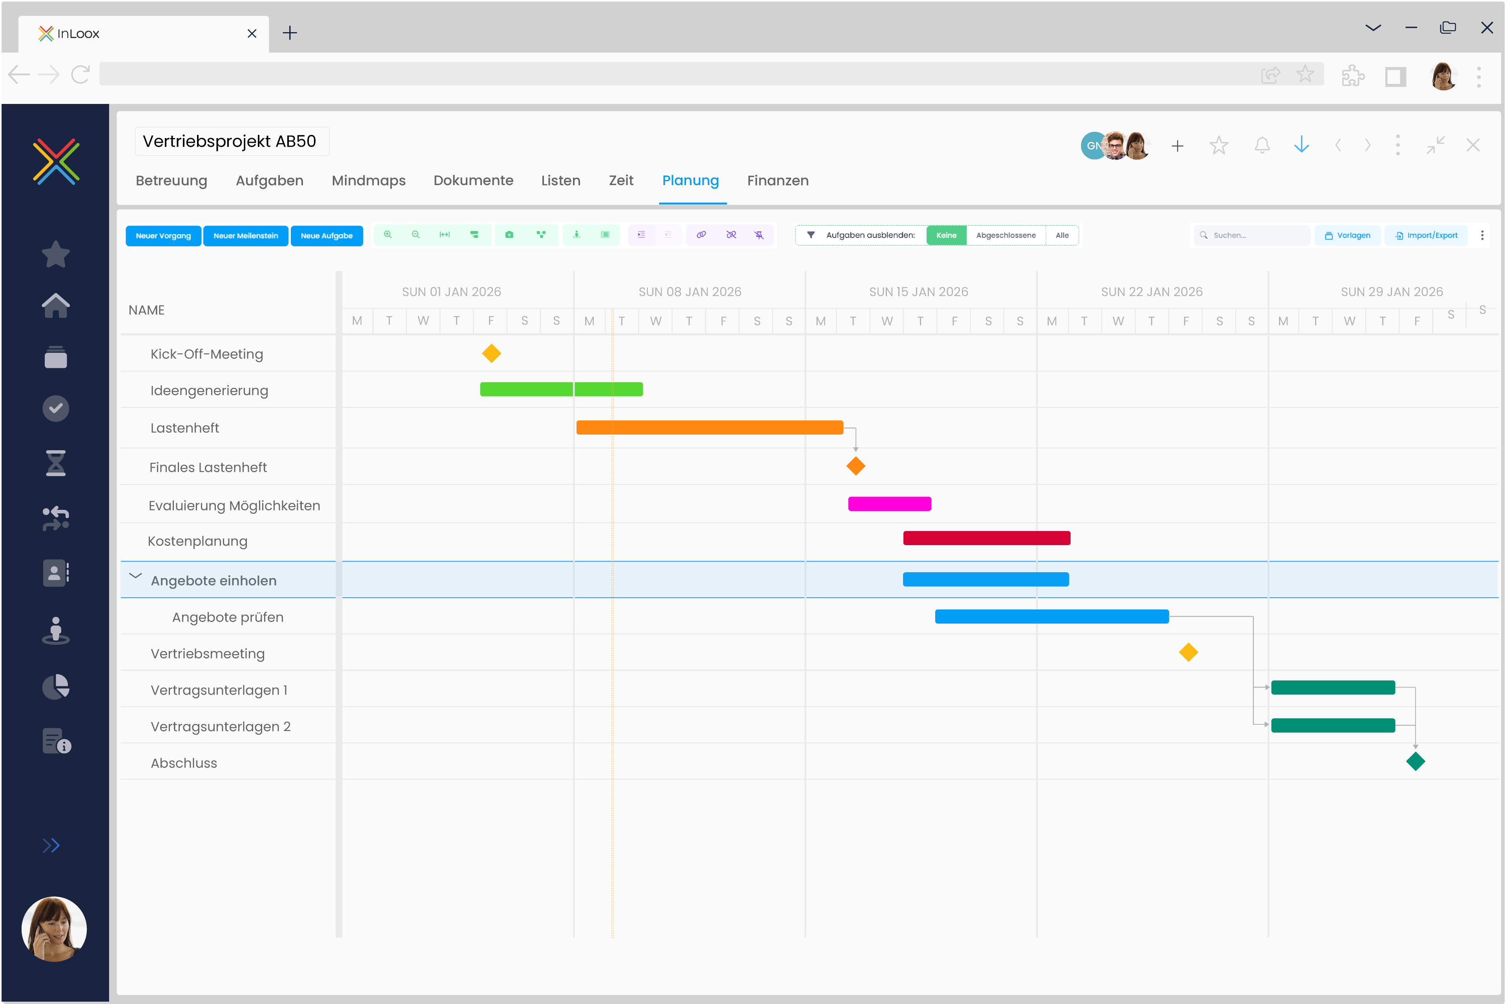The width and height of the screenshot is (1507, 1004).
Task: Open the contacts sidebar icon
Action: 56,573
